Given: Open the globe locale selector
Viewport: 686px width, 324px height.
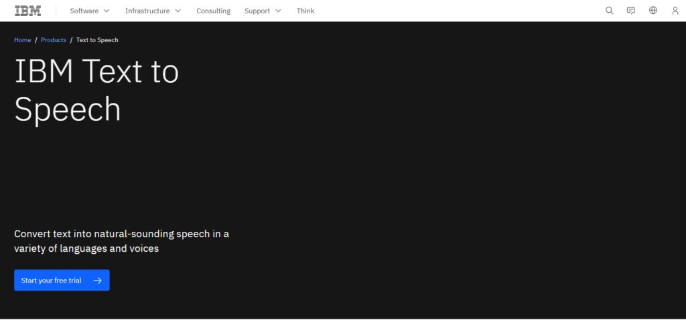Looking at the screenshot, I should click(x=653, y=11).
